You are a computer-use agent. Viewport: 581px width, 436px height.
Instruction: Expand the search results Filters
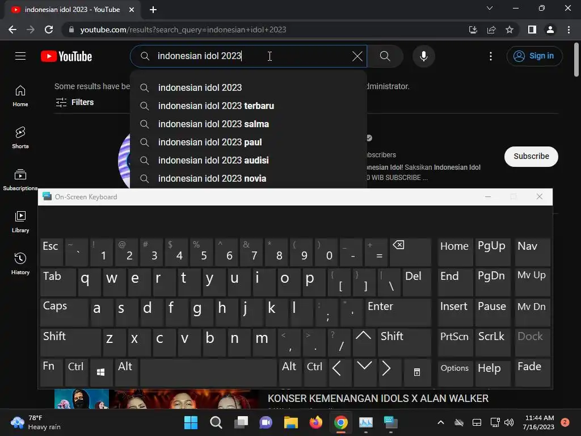[x=75, y=102]
